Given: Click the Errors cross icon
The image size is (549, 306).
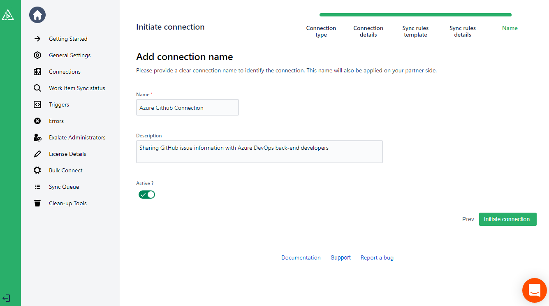Looking at the screenshot, I should point(37,121).
